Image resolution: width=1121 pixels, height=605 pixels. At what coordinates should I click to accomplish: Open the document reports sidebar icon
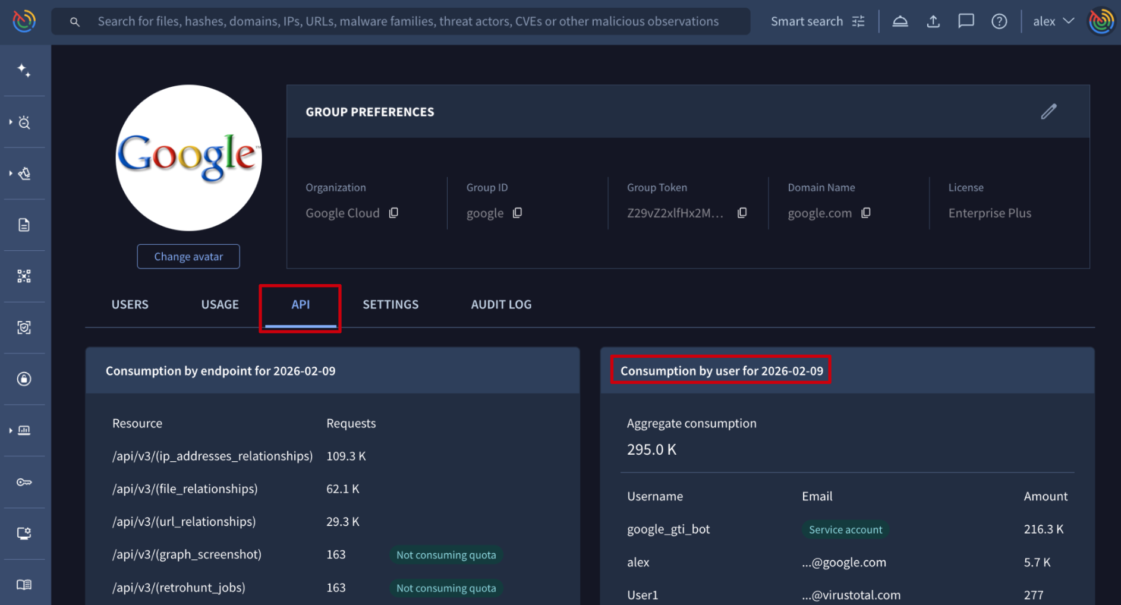coord(24,225)
